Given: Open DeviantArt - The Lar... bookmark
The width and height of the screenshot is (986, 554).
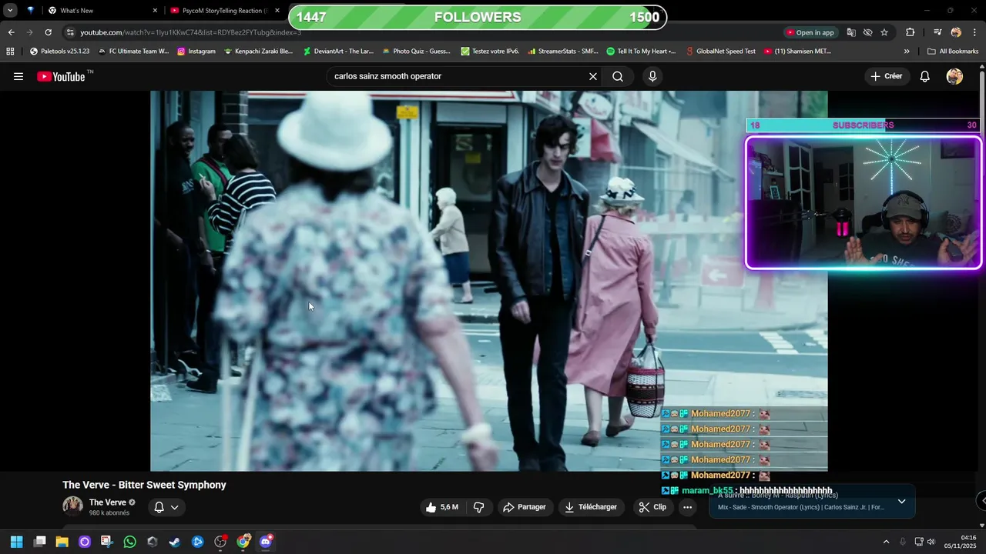Looking at the screenshot, I should point(338,52).
